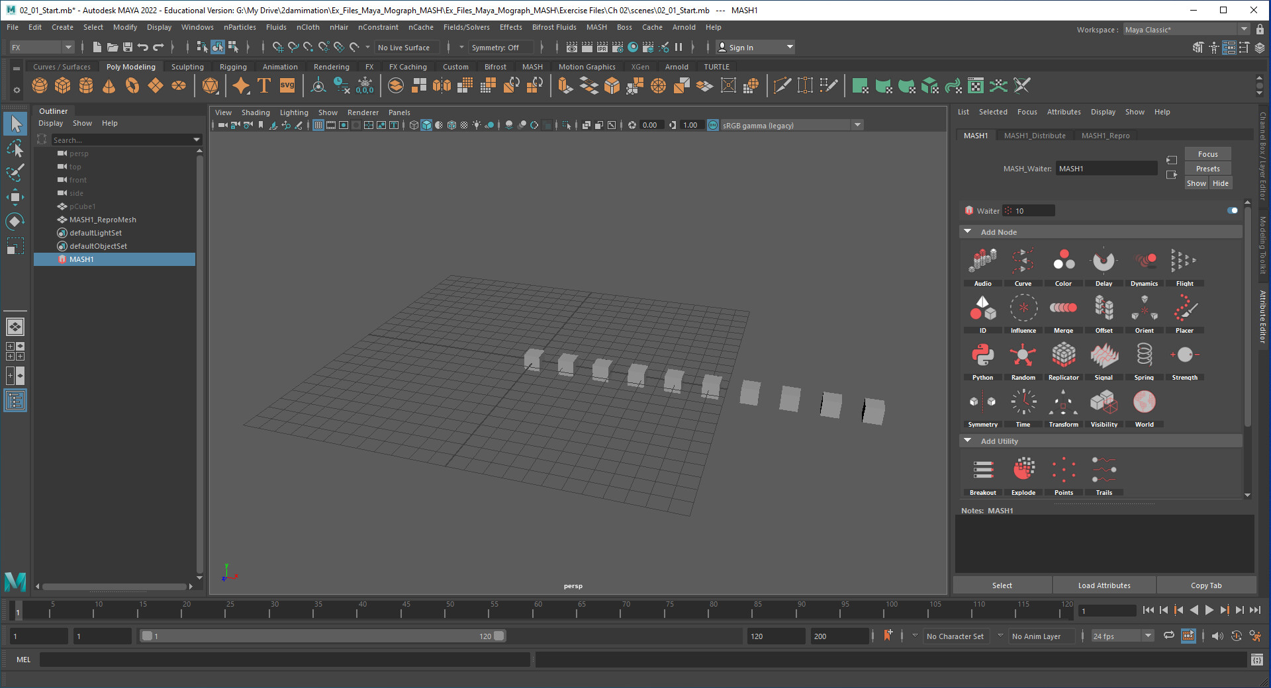Add the Dynamics MASH node
The width and height of the screenshot is (1271, 688).
tap(1144, 262)
